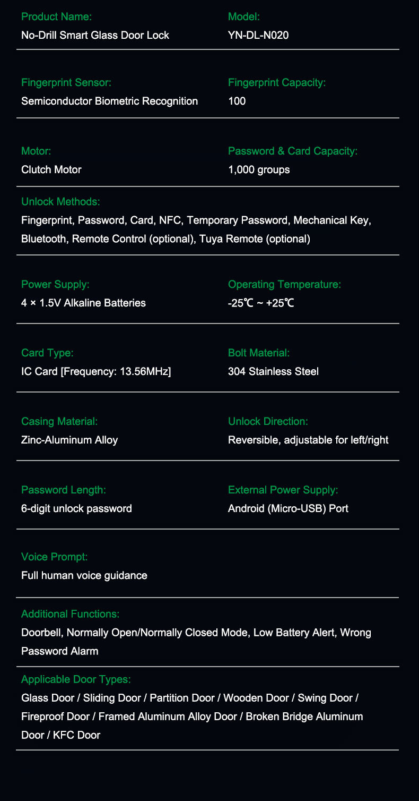The width and height of the screenshot is (419, 801).
Task: Click the IC Card frequency 13.56MHz text
Action: (x=96, y=371)
